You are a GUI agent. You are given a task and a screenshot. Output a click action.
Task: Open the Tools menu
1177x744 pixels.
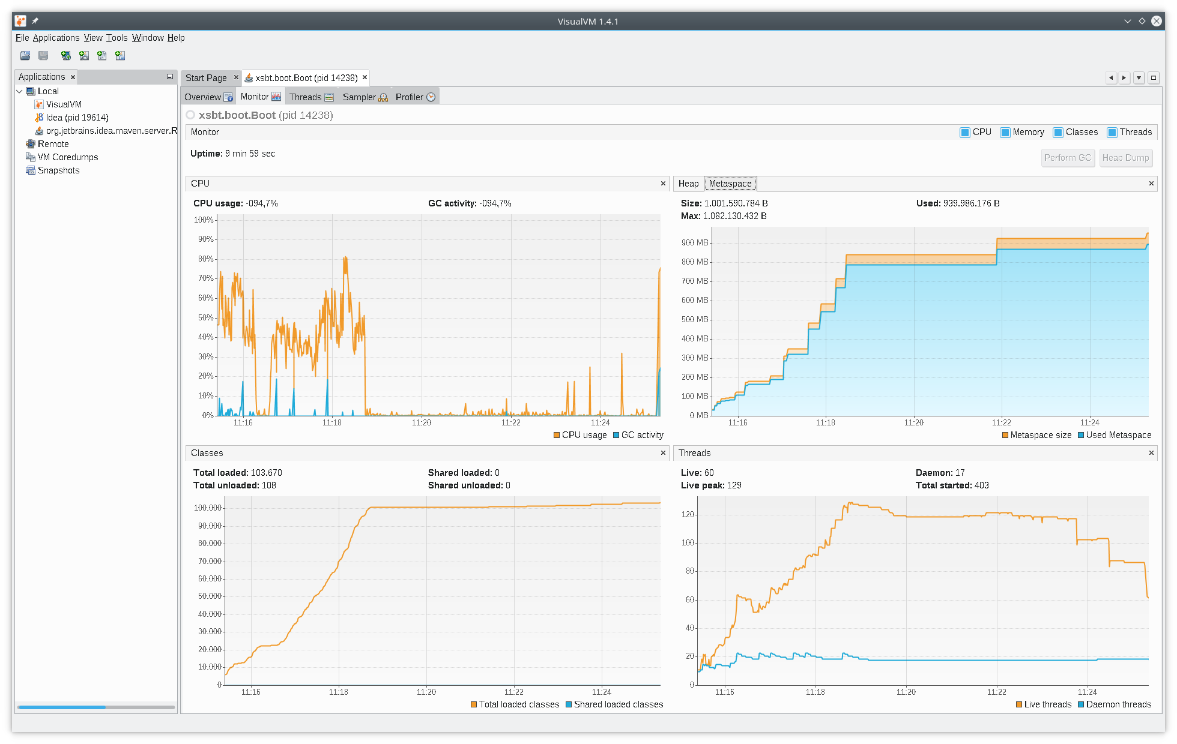click(x=116, y=38)
